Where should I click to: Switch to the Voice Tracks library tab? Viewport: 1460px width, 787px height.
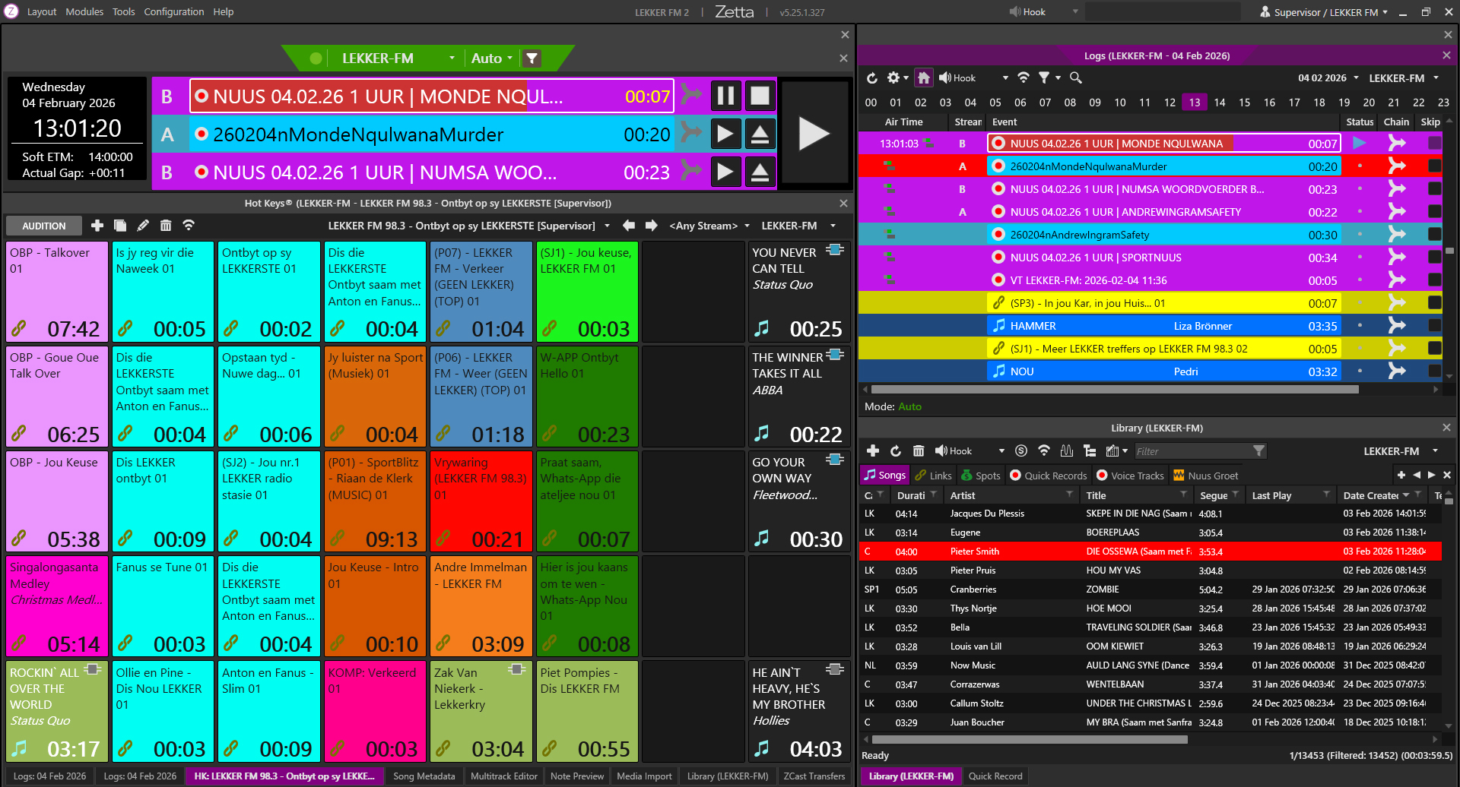1130,476
